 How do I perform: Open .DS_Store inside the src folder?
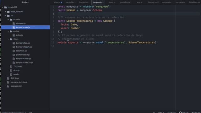pyautogui.click(x=18, y=67)
